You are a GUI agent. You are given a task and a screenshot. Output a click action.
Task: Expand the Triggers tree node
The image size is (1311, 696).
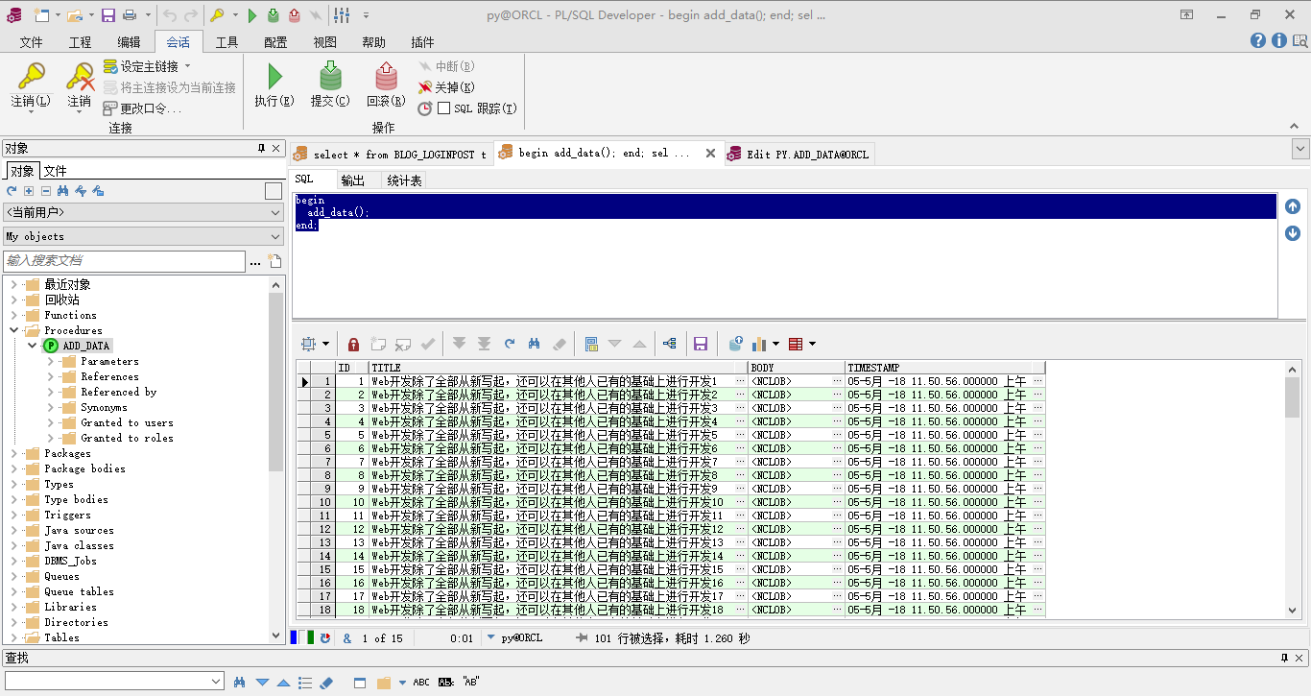(x=14, y=515)
